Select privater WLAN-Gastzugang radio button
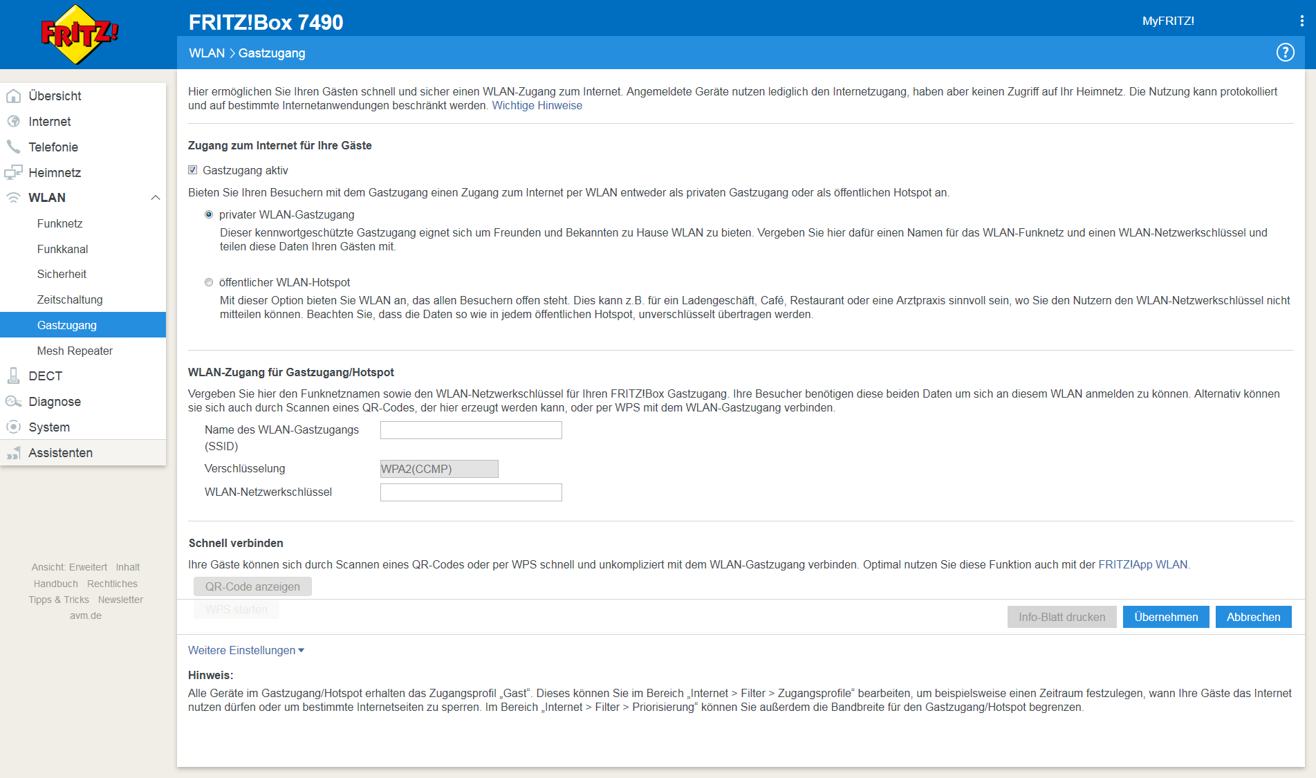Image resolution: width=1316 pixels, height=778 pixels. tap(209, 214)
